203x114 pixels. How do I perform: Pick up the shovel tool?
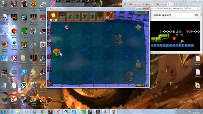tap(109, 16)
